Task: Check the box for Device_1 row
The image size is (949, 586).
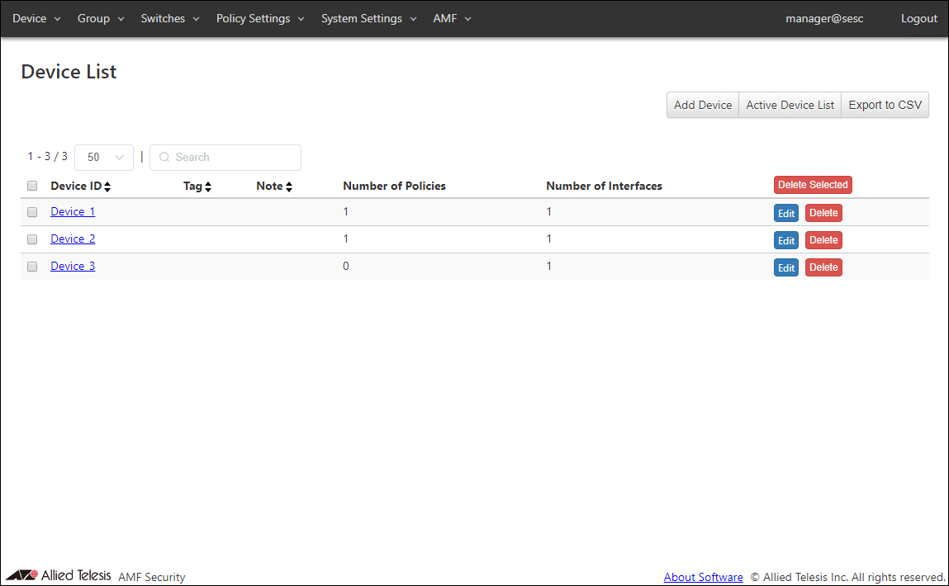Action: tap(32, 212)
